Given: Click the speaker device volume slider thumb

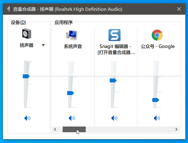Looking at the screenshot, I should point(26,76).
